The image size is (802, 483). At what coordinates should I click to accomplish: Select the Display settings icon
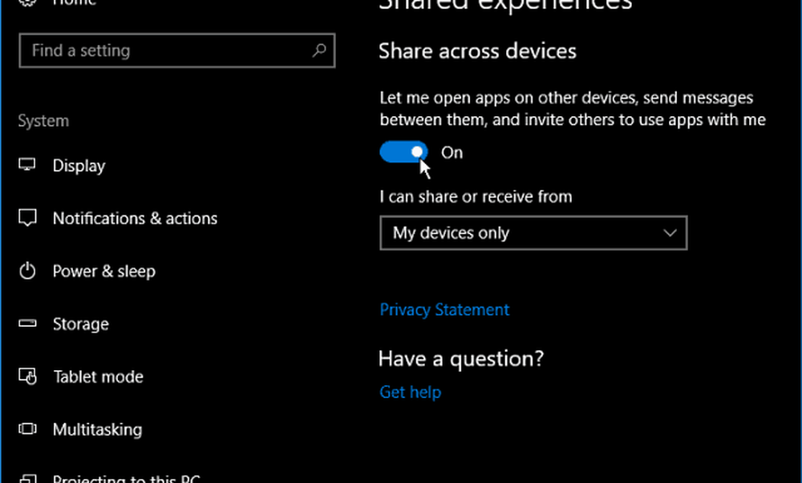click(27, 165)
